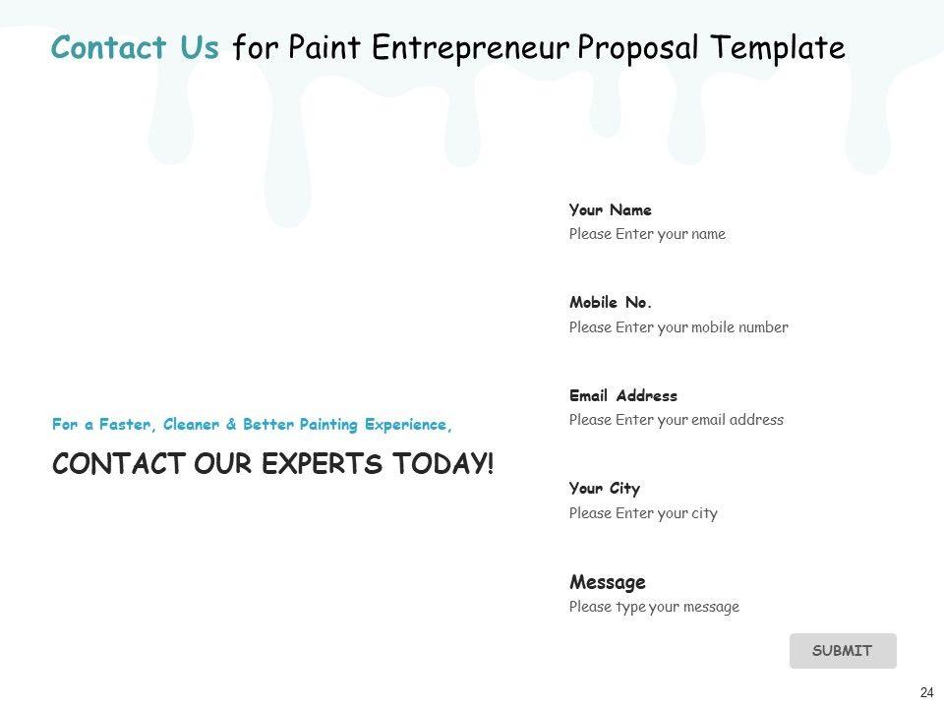Focus the 'Please Enter your email address' field
The height and width of the screenshot is (708, 944).
click(x=677, y=420)
